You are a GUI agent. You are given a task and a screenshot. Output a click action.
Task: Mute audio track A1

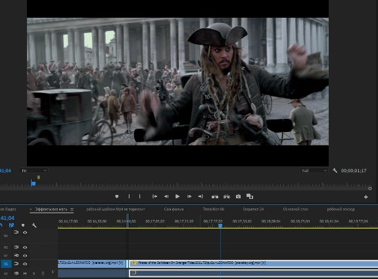[x=25, y=274]
